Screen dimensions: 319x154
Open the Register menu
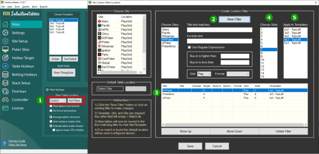[44, 7]
